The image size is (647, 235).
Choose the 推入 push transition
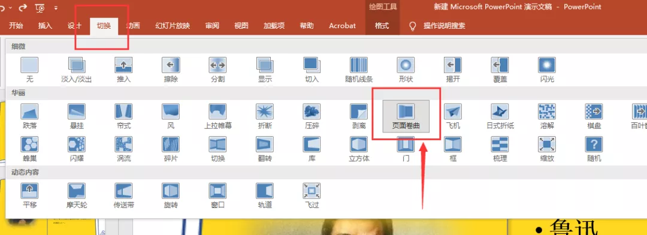[123, 70]
